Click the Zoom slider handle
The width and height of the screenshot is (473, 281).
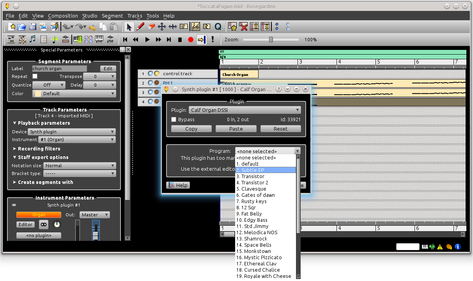271,39
